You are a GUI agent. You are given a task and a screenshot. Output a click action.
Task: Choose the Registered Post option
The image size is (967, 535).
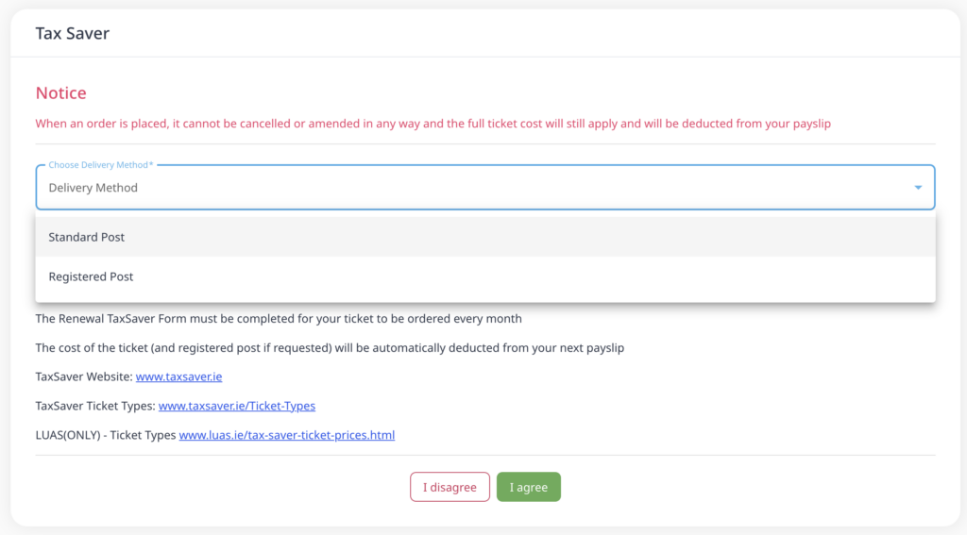pyautogui.click(x=92, y=276)
